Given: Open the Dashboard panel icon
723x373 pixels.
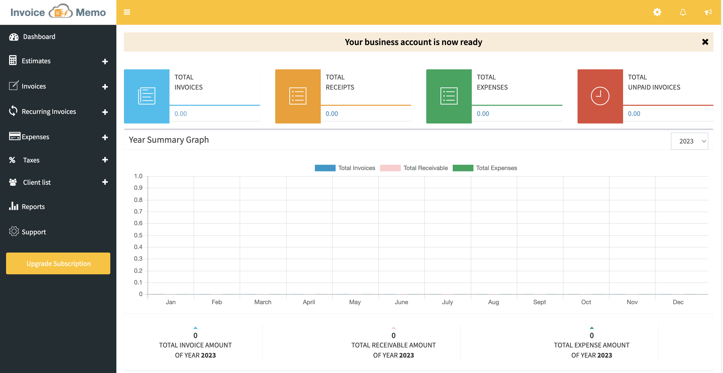Looking at the screenshot, I should click(x=14, y=36).
